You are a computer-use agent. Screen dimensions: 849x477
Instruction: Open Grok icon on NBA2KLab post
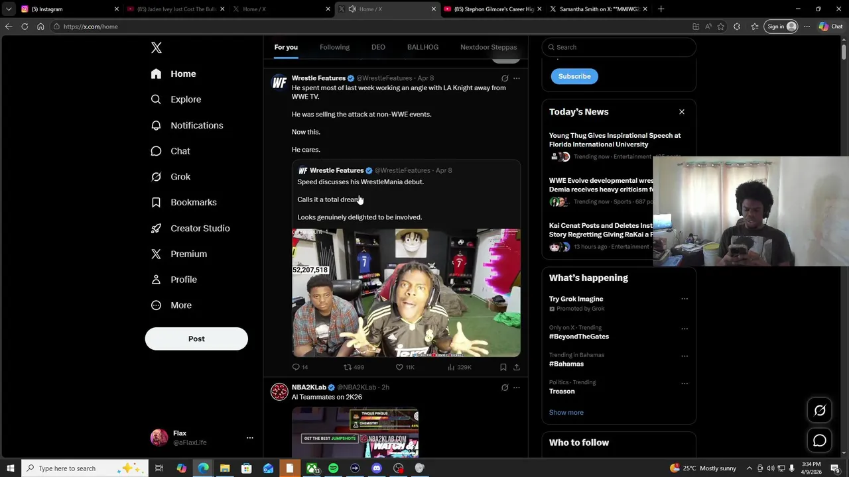coord(505,388)
